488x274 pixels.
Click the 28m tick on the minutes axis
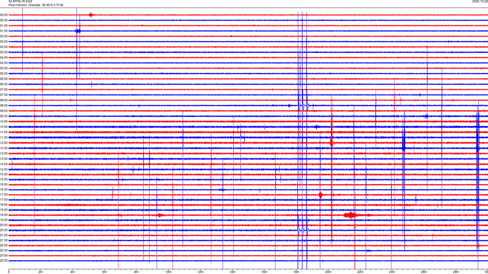pos(455,272)
